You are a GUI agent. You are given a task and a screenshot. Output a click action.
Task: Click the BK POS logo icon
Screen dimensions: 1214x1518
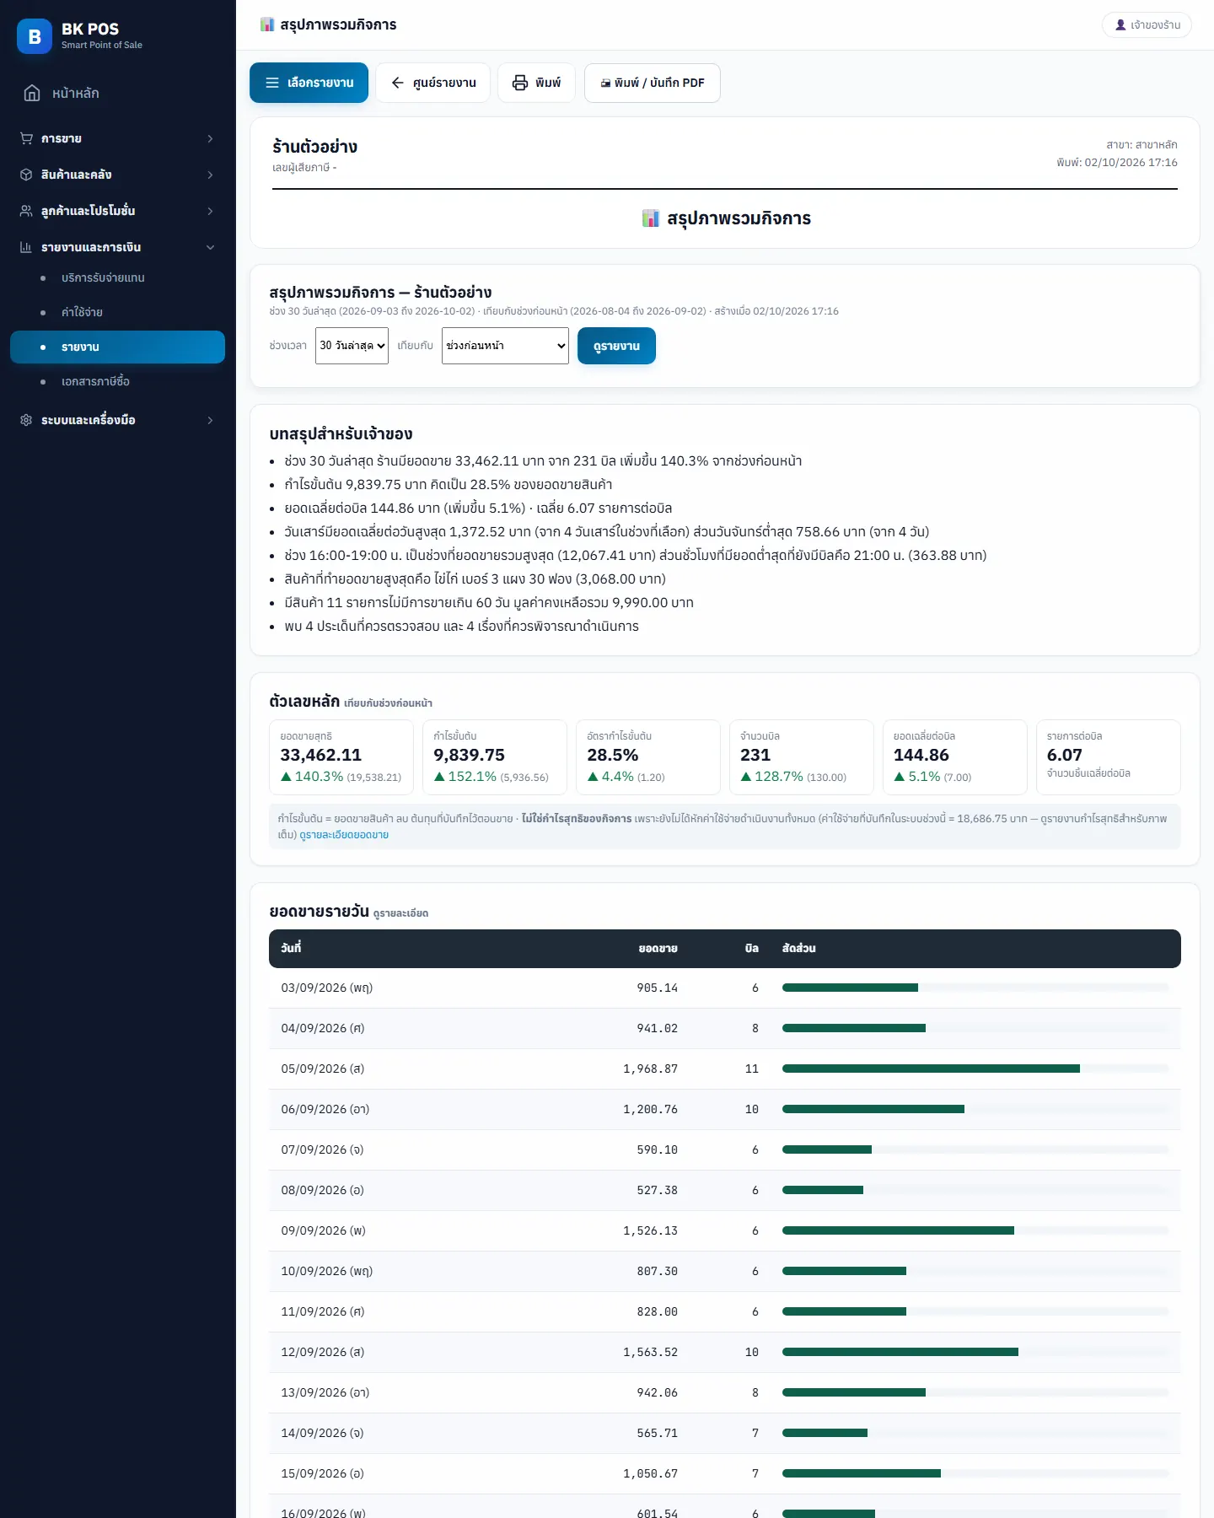click(35, 36)
